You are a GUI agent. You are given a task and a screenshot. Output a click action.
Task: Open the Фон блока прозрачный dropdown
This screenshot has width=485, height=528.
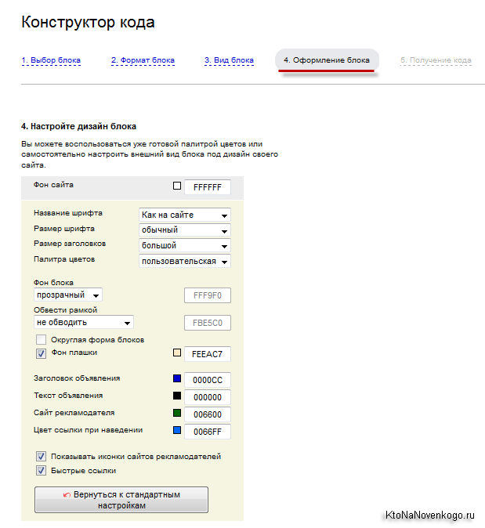[68, 295]
